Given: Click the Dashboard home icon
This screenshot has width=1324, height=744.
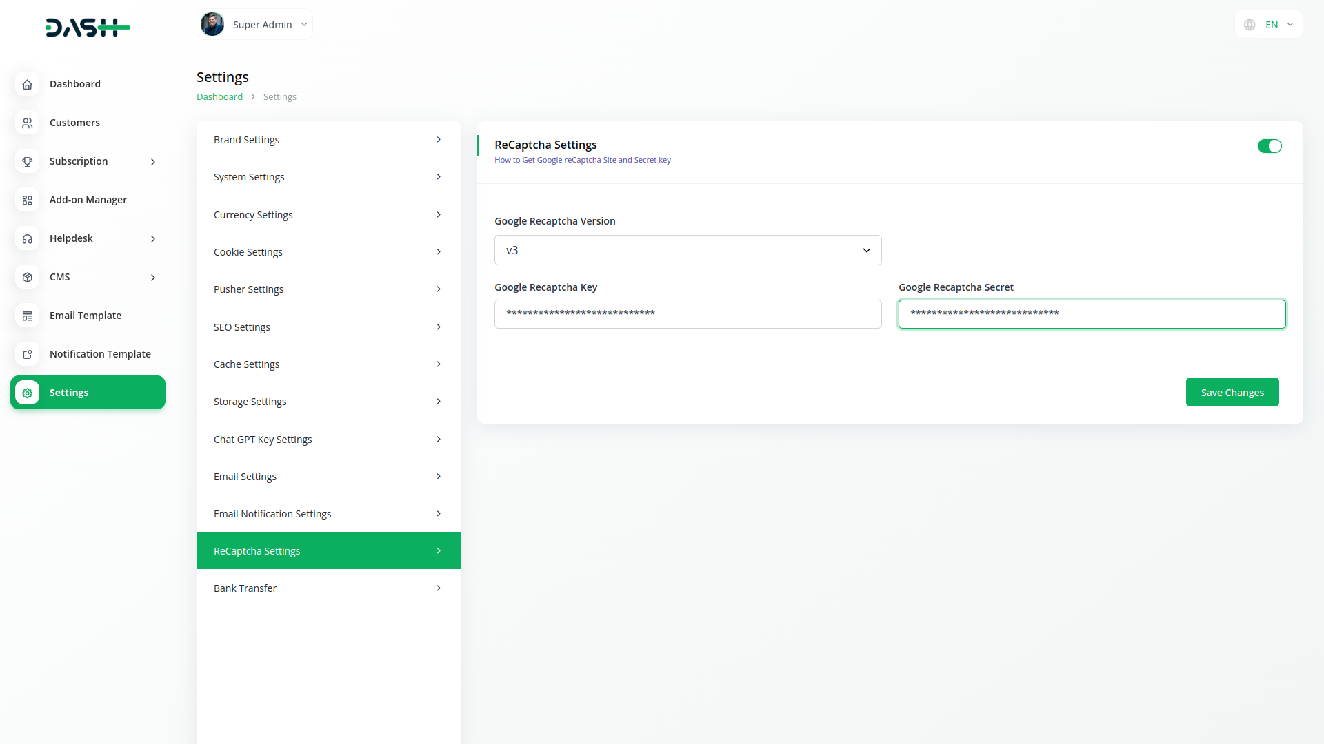Looking at the screenshot, I should (27, 84).
